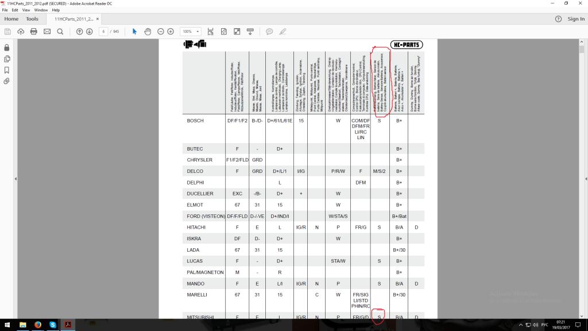Go to next page arrow
Viewport: 588px width, 331px height.
(x=89, y=32)
